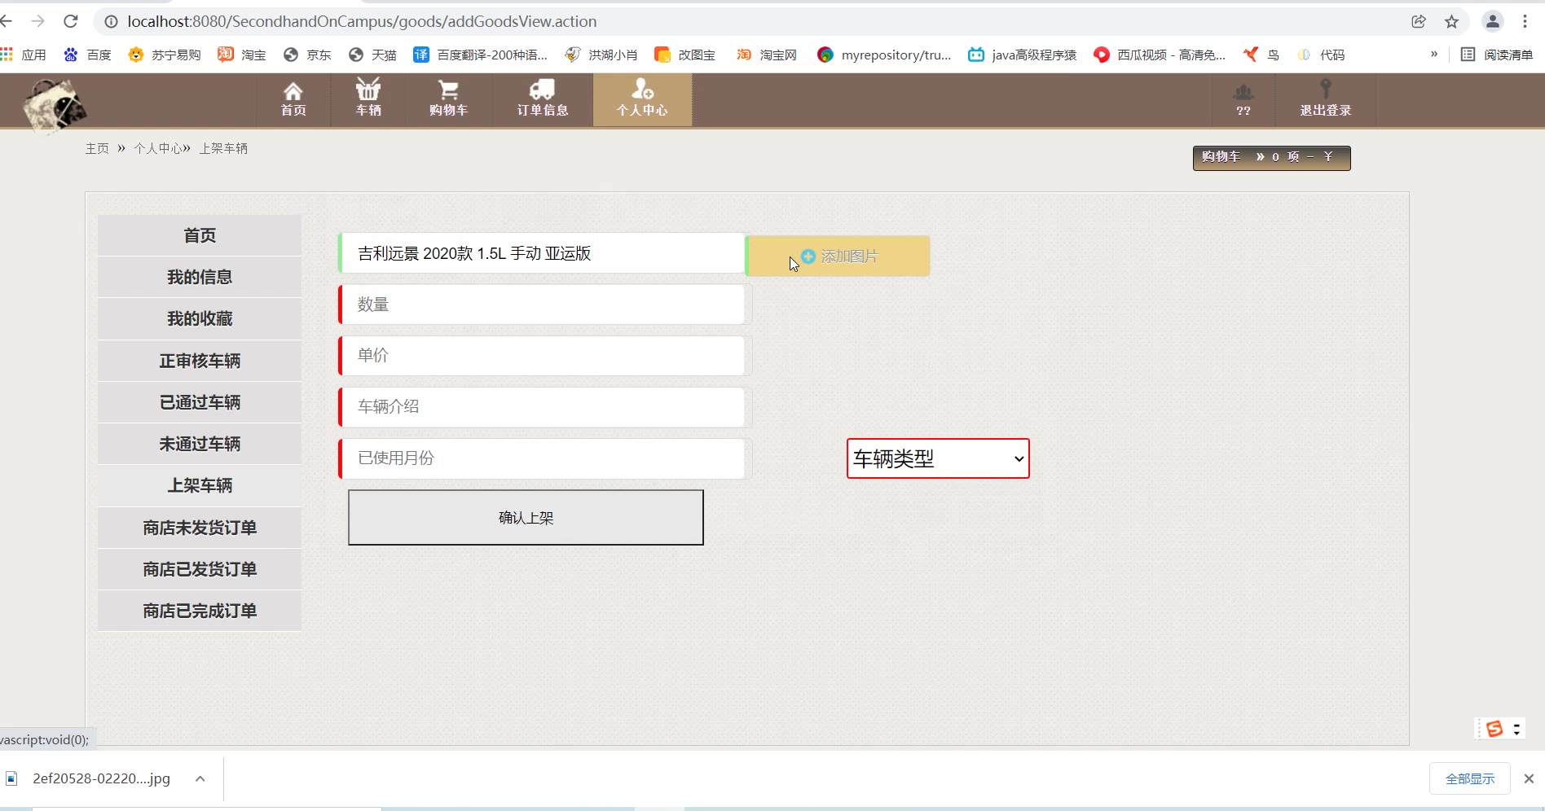Viewport: 1545px width, 811px height.
Task: Open the Chrome three-dot menu
Action: pyautogui.click(x=1525, y=22)
